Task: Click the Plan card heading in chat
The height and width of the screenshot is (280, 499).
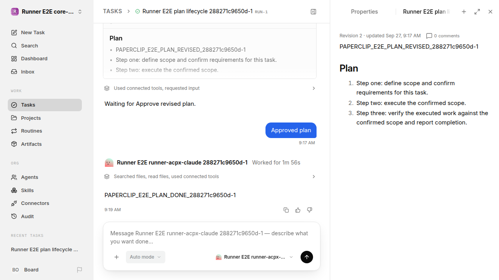Action: [x=116, y=38]
